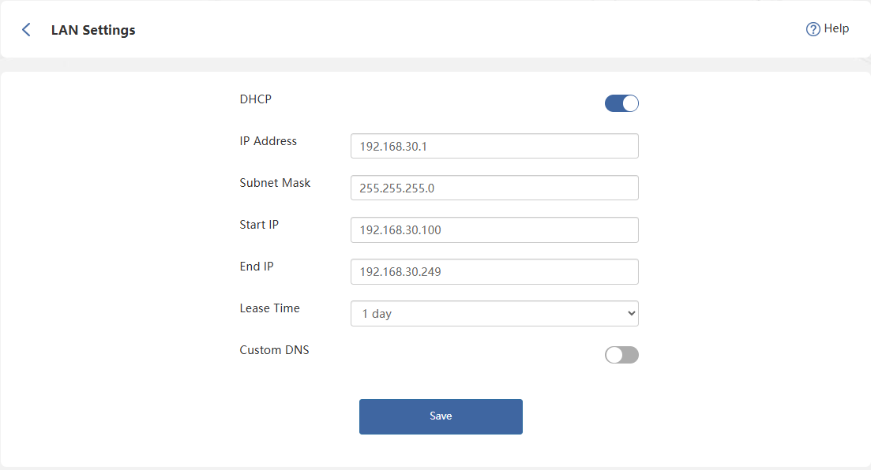Click the IP Address label
Image resolution: width=871 pixels, height=470 pixels.
click(268, 141)
